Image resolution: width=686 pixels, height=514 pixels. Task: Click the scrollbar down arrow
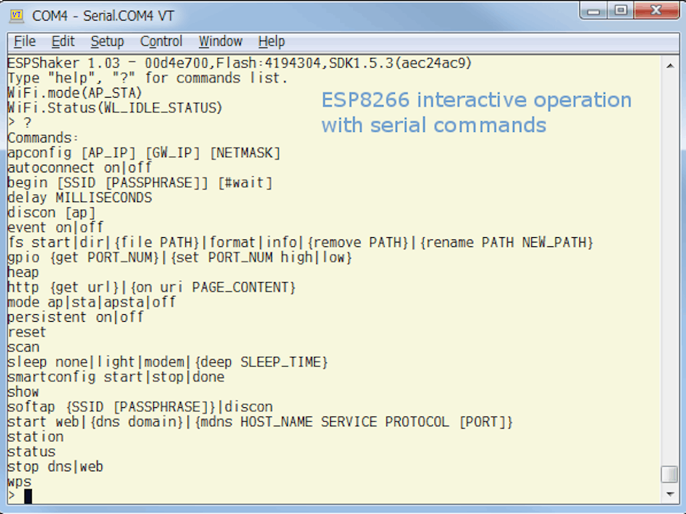tap(670, 494)
